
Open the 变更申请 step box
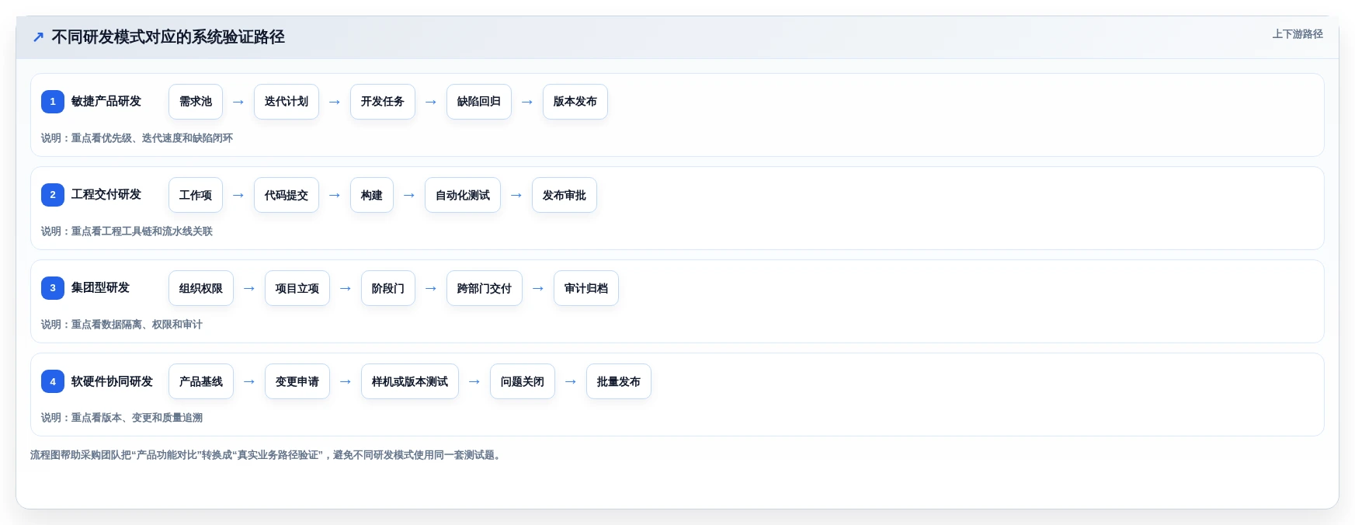tap(297, 381)
